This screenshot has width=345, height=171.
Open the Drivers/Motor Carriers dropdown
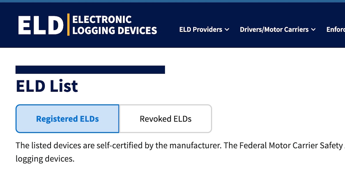tap(275, 29)
